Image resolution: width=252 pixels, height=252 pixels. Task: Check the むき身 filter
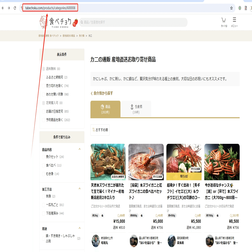tap(44, 174)
